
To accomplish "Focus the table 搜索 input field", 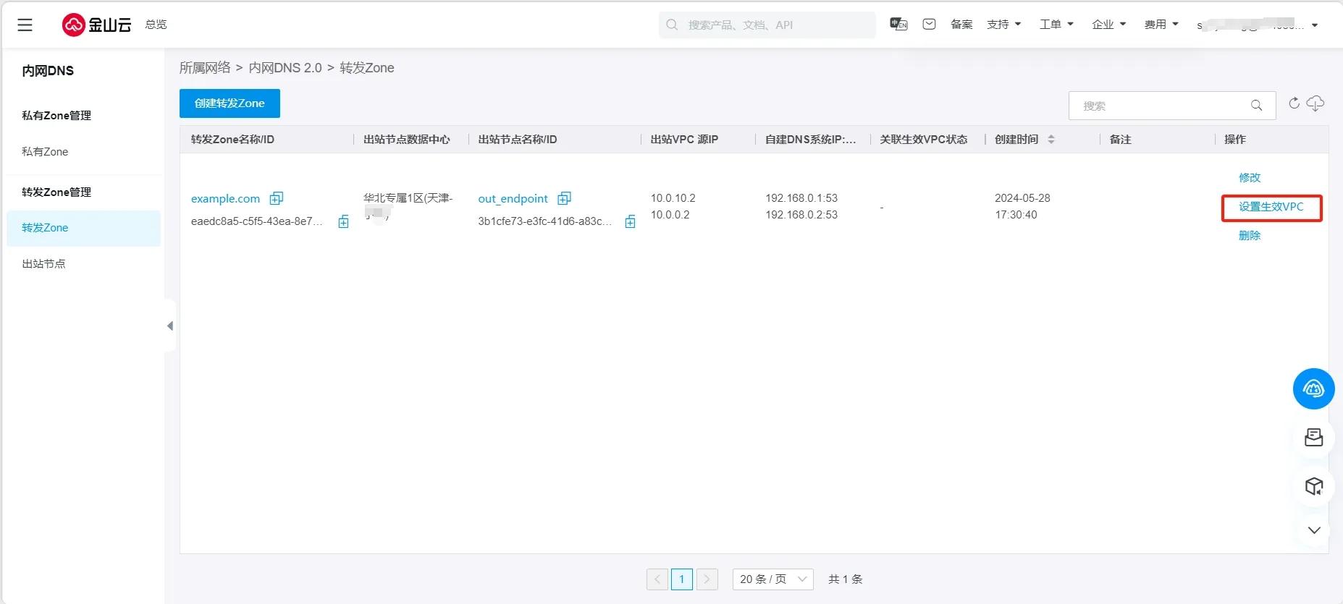I will (x=1162, y=106).
